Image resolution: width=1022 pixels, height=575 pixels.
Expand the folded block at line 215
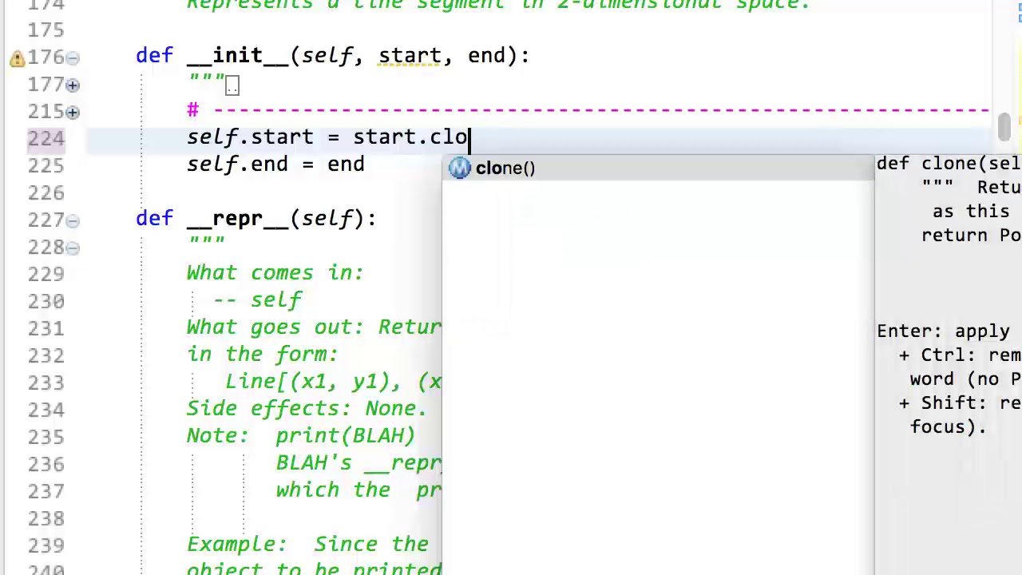73,112
